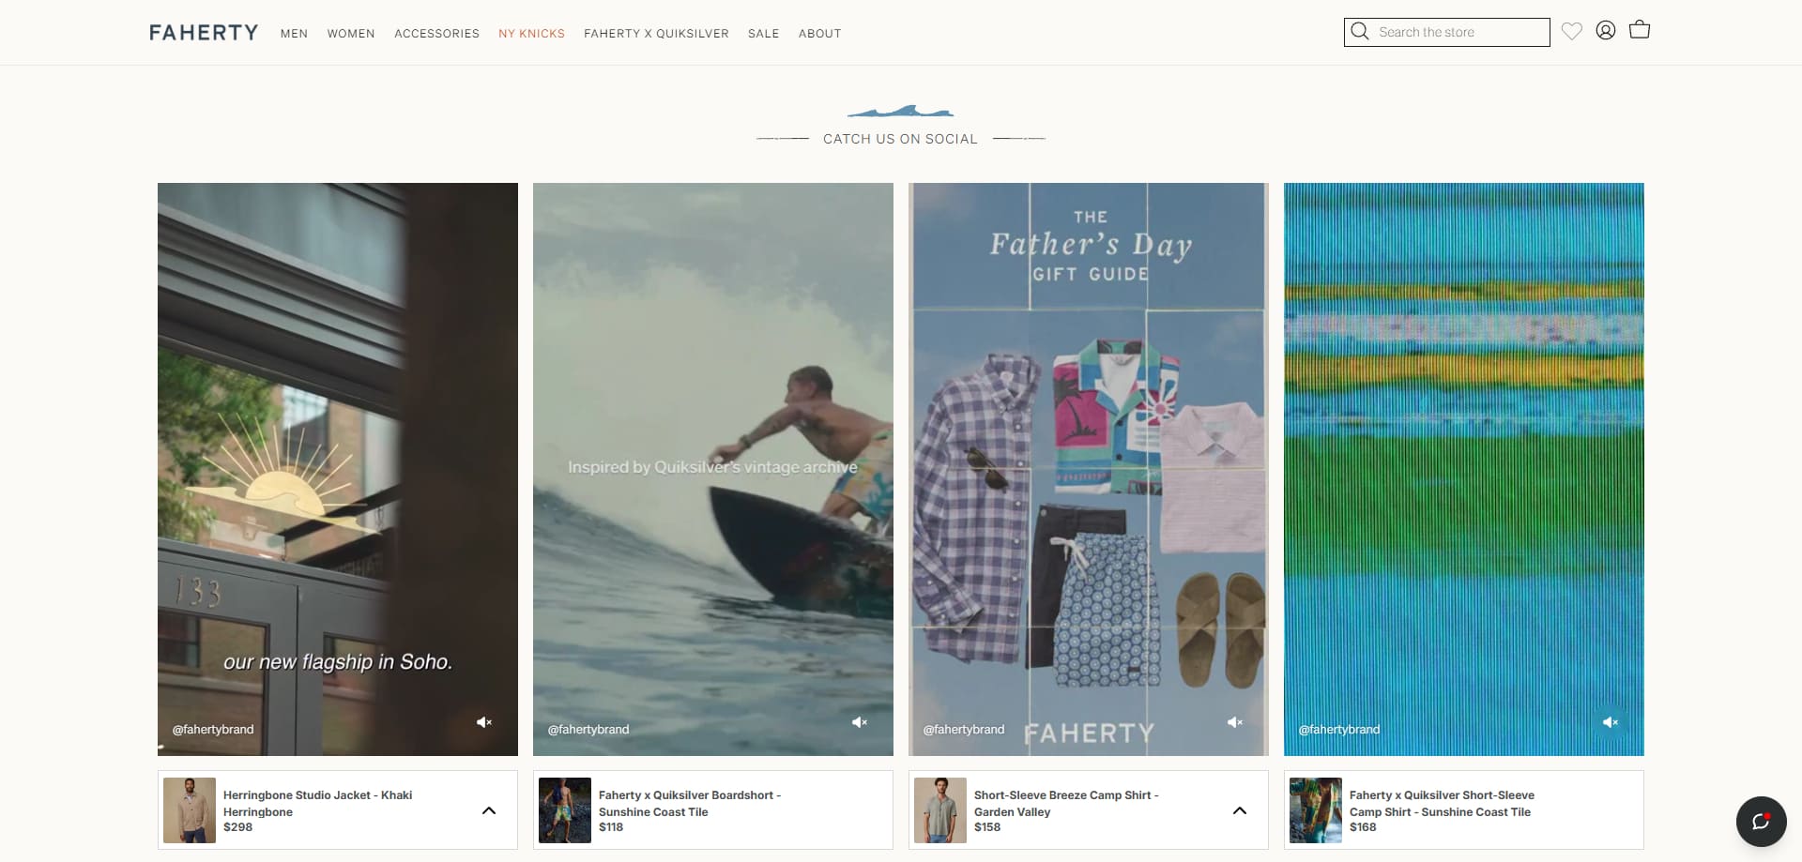Play the Father's Day Gift Guide video
Screen dimensions: 1802x862
(x=1089, y=469)
